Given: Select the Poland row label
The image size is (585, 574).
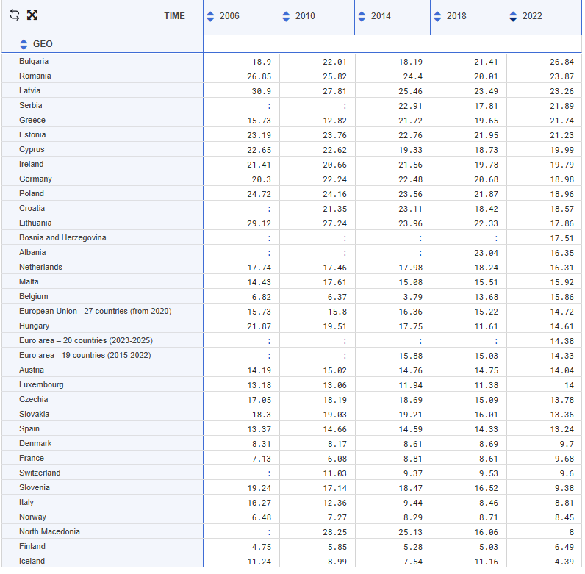Looking at the screenshot, I should (32, 193).
